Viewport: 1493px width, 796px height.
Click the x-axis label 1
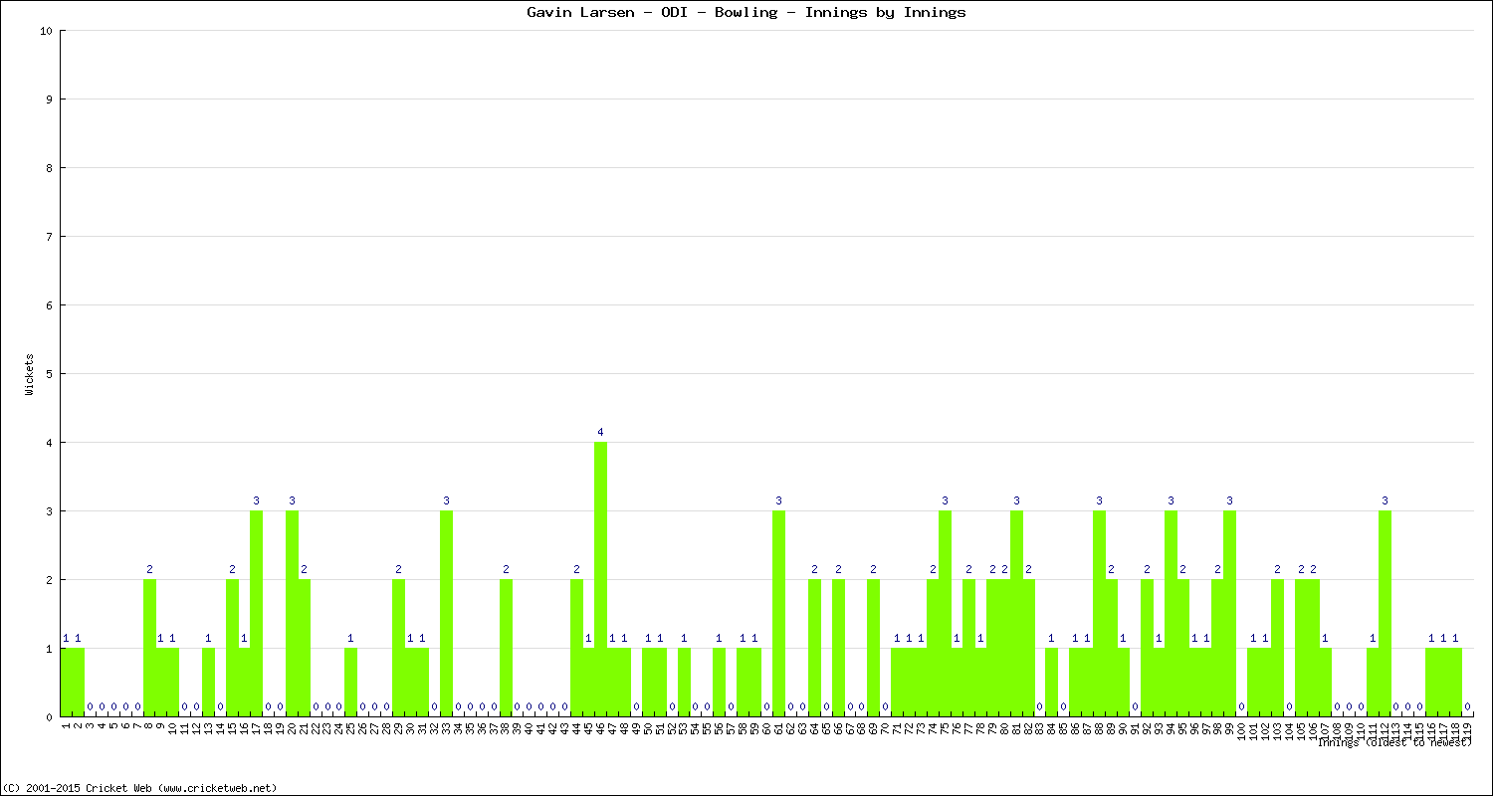66,726
